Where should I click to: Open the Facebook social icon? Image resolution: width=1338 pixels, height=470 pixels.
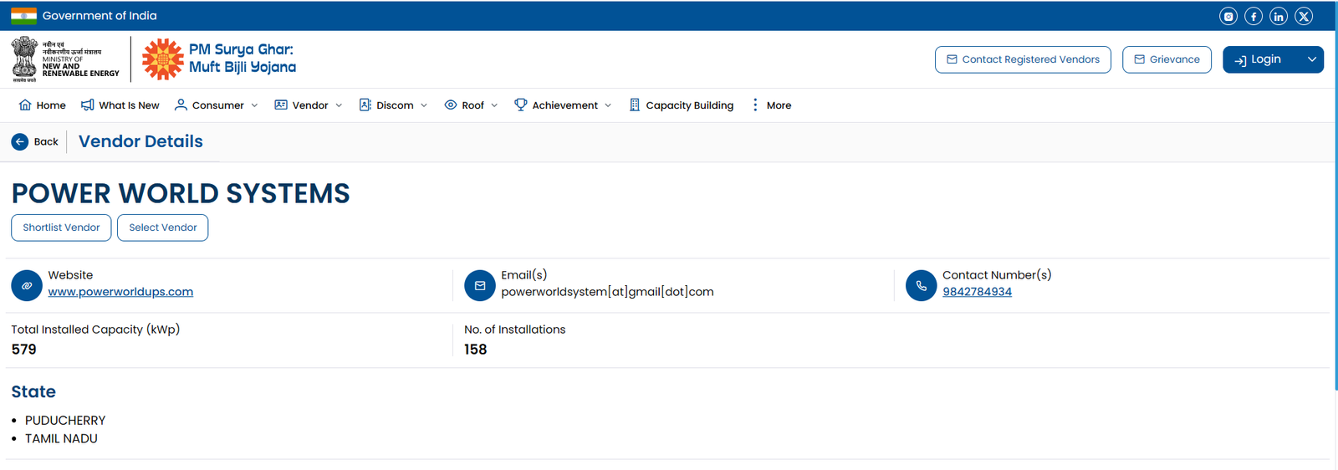pos(1254,16)
